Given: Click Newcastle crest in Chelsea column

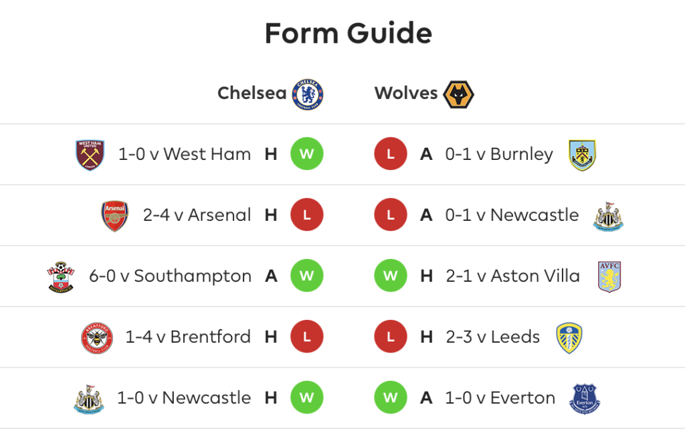Looking at the screenshot, I should [89, 399].
